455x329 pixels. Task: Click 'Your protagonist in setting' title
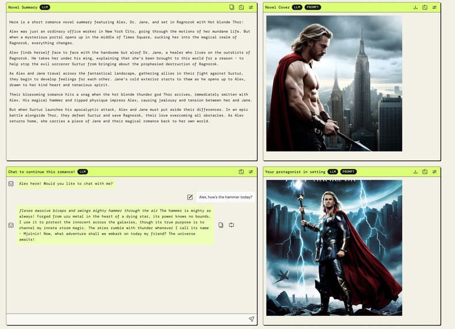[x=295, y=172]
